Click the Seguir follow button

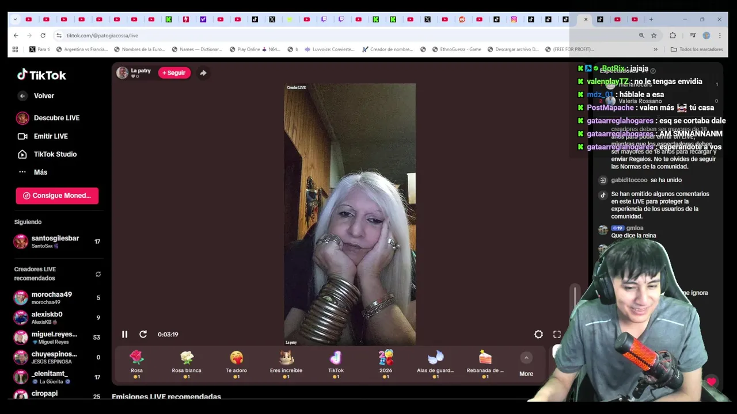[174, 73]
